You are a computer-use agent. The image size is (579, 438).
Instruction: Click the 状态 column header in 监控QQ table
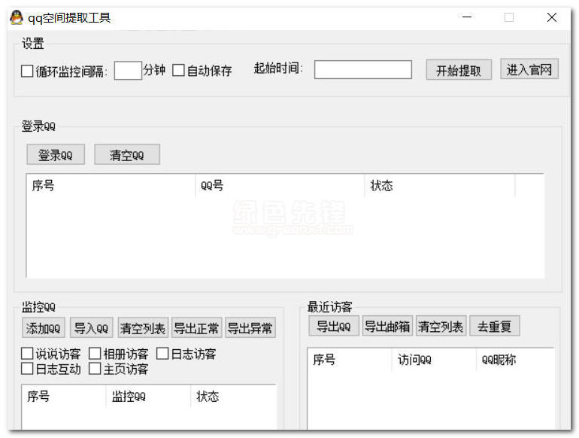pos(233,397)
